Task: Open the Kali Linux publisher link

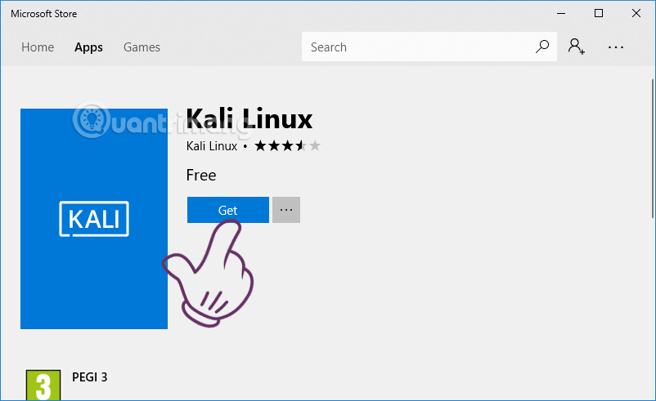Action: click(x=212, y=146)
